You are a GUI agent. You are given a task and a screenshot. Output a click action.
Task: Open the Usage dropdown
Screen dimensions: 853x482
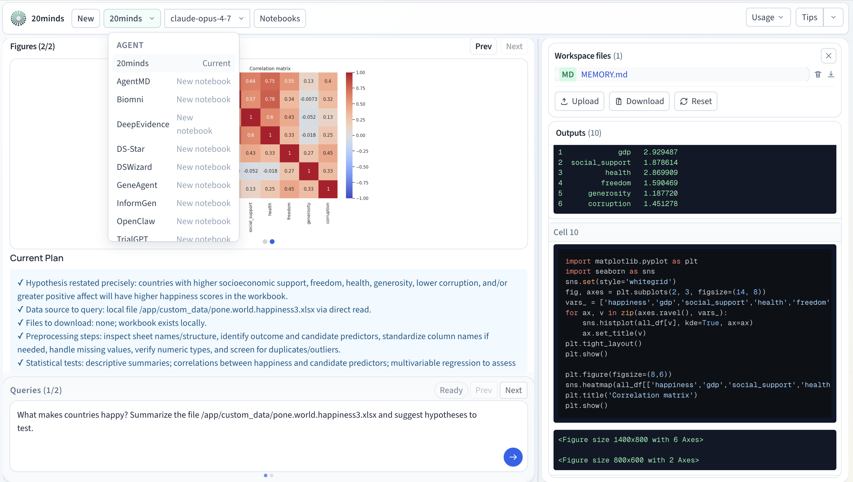click(768, 17)
